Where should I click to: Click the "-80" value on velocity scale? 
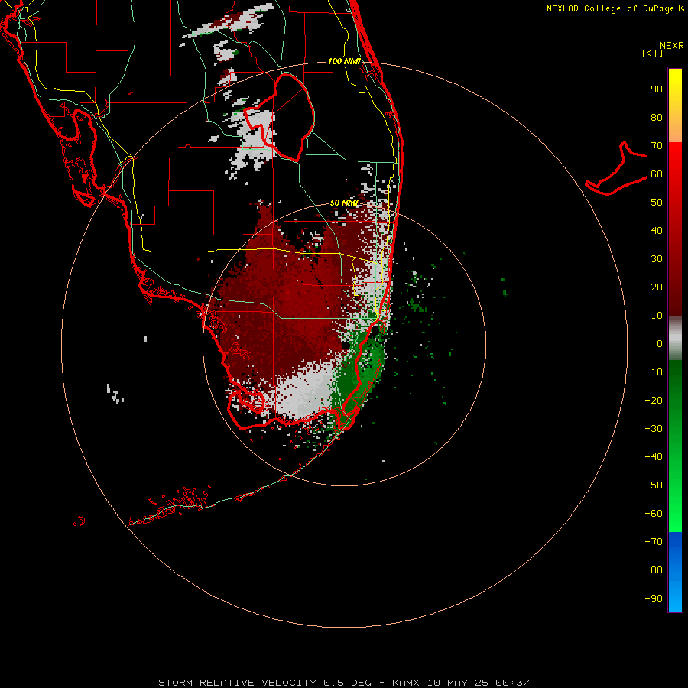[x=654, y=570]
